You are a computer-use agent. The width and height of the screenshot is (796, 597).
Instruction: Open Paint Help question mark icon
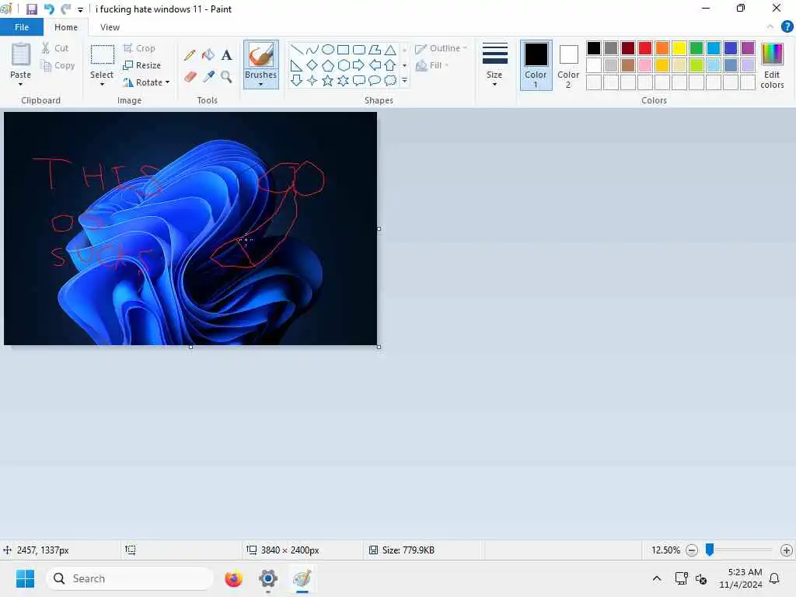tap(787, 27)
